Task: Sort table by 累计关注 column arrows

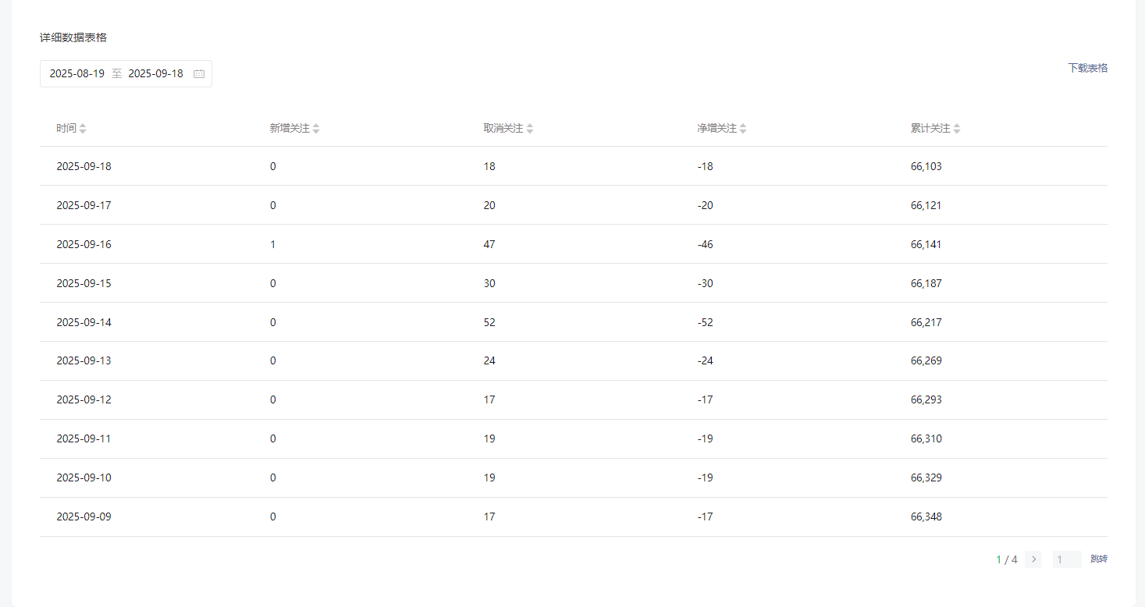Action: point(957,129)
